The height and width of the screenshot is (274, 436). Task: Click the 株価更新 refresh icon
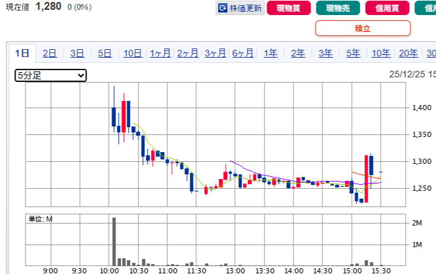pos(223,9)
